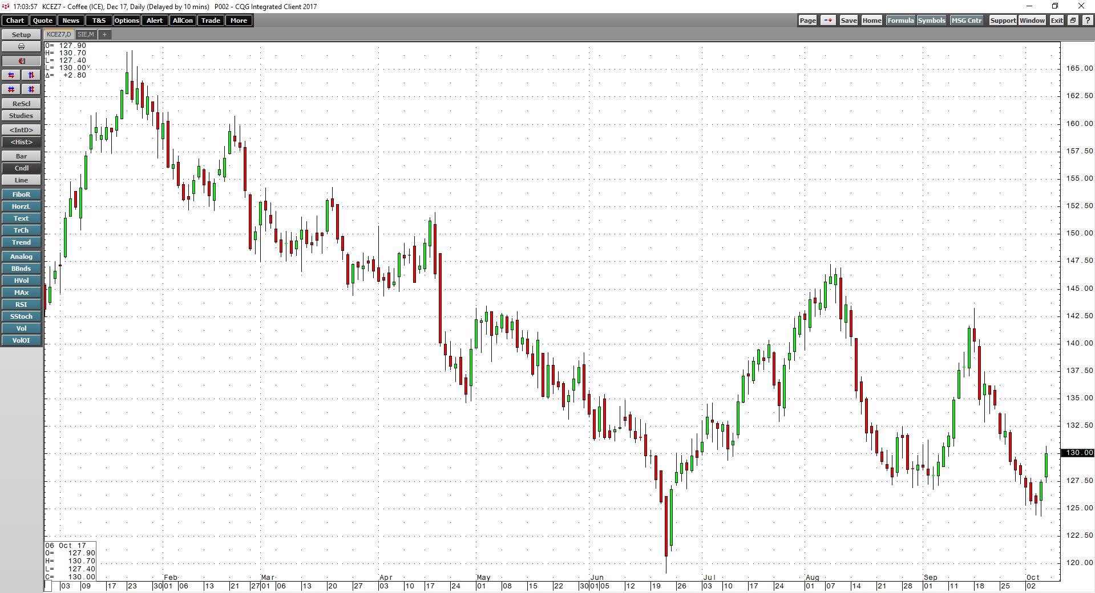The height and width of the screenshot is (593, 1095).
Task: Click the Exit button in toolbar
Action: [x=1057, y=21]
